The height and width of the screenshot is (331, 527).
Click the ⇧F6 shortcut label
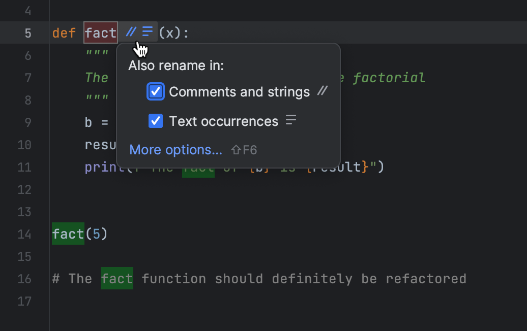pyautogui.click(x=244, y=150)
